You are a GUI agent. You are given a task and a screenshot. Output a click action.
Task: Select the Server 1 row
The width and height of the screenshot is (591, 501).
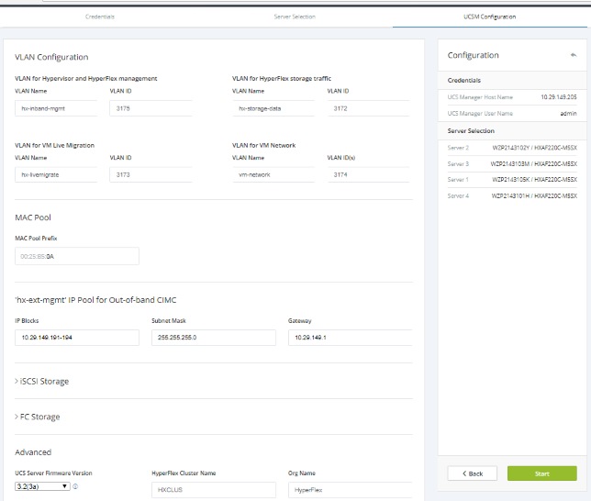[512, 180]
